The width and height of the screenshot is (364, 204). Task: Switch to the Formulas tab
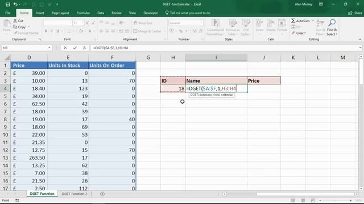(83, 13)
